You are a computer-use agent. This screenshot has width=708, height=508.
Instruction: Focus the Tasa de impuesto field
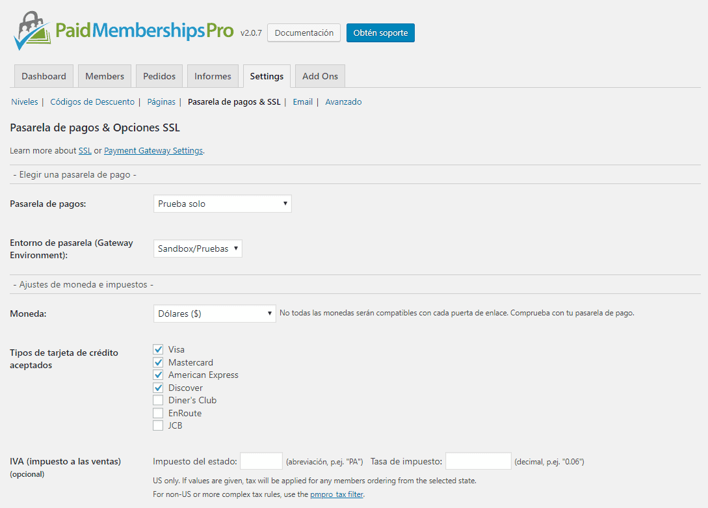click(x=478, y=461)
